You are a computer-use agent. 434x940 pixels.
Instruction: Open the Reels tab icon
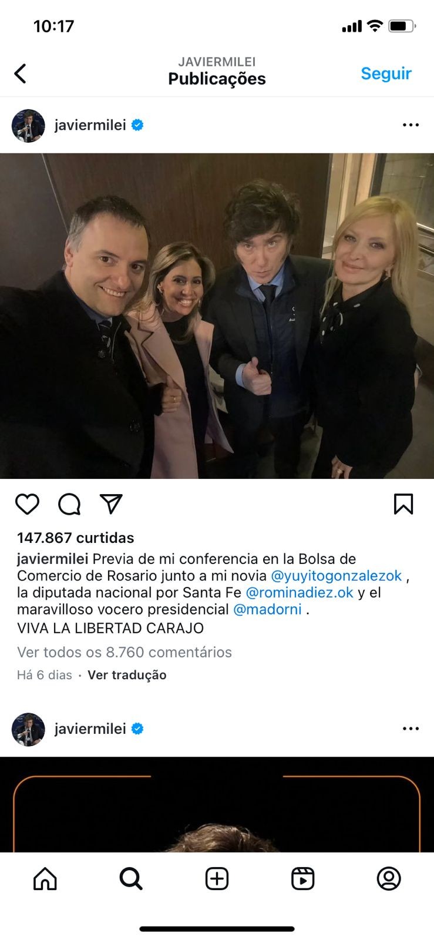point(302,879)
